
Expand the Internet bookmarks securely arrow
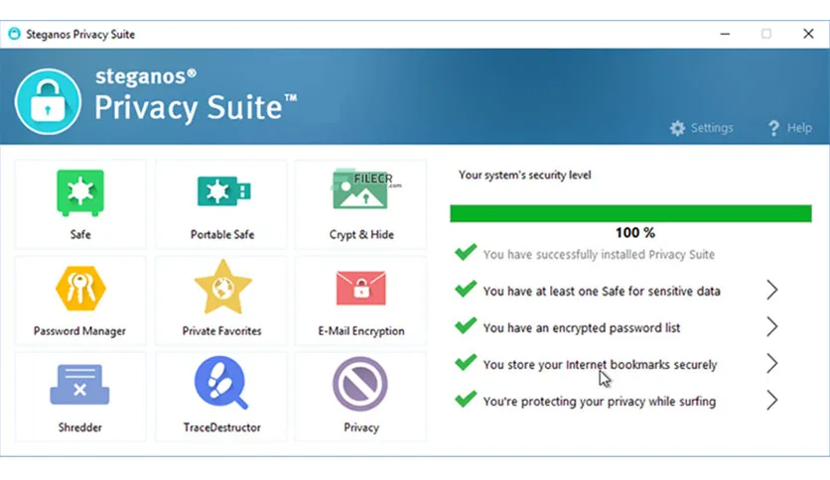tap(771, 364)
